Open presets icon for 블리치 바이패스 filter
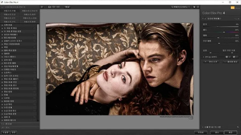 pos(35,35)
